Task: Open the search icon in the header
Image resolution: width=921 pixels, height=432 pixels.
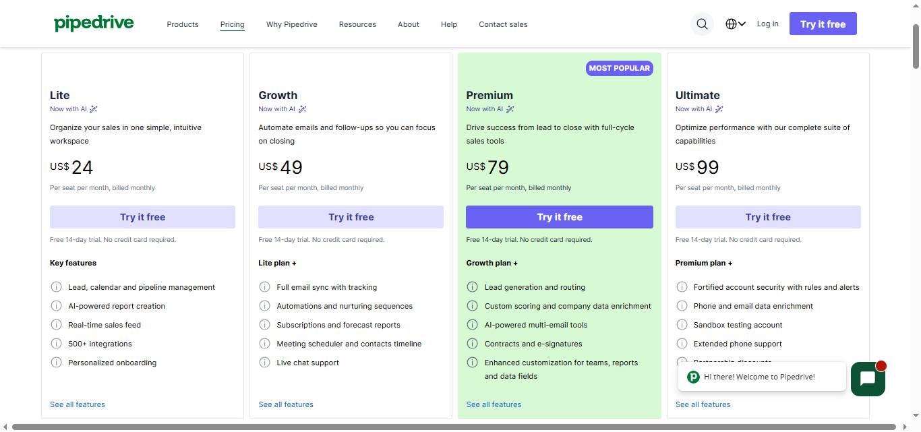Action: click(701, 24)
